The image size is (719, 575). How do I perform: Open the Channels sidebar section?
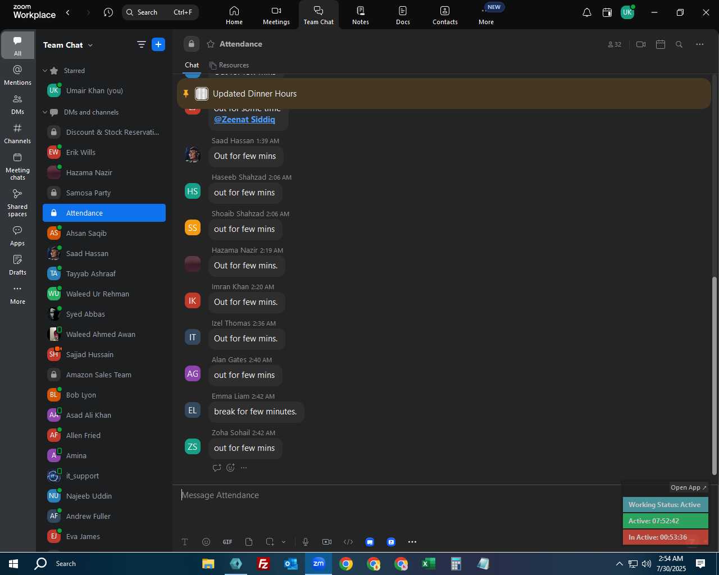click(x=17, y=134)
